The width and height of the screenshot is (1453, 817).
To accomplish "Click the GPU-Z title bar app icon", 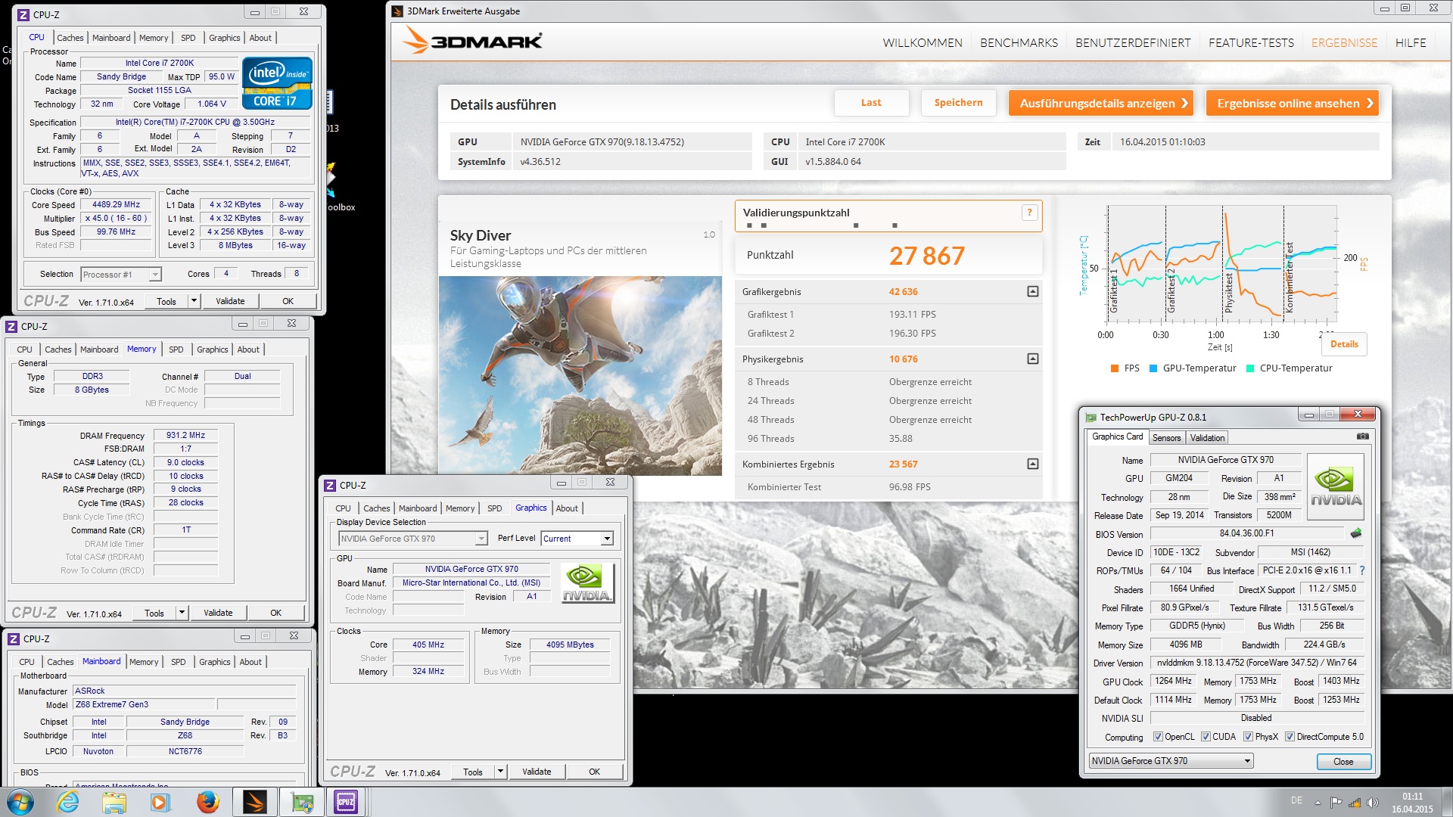I will (x=1091, y=417).
